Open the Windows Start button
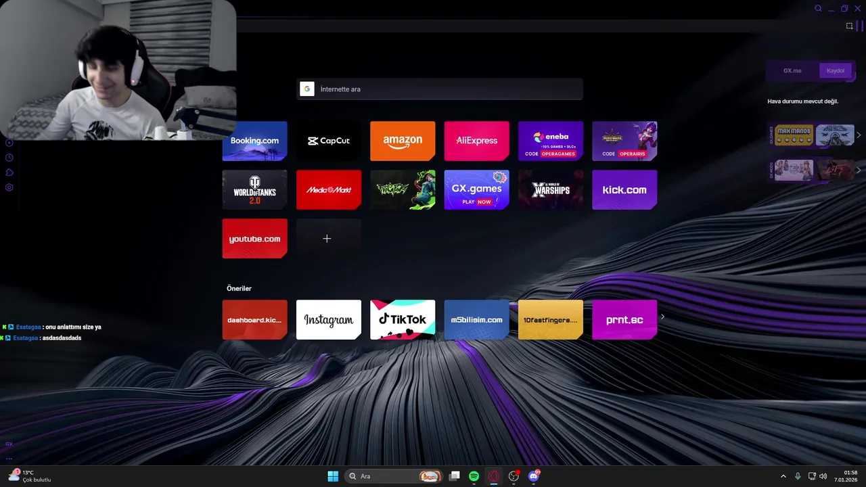Viewport: 866px width, 487px height. (x=333, y=476)
